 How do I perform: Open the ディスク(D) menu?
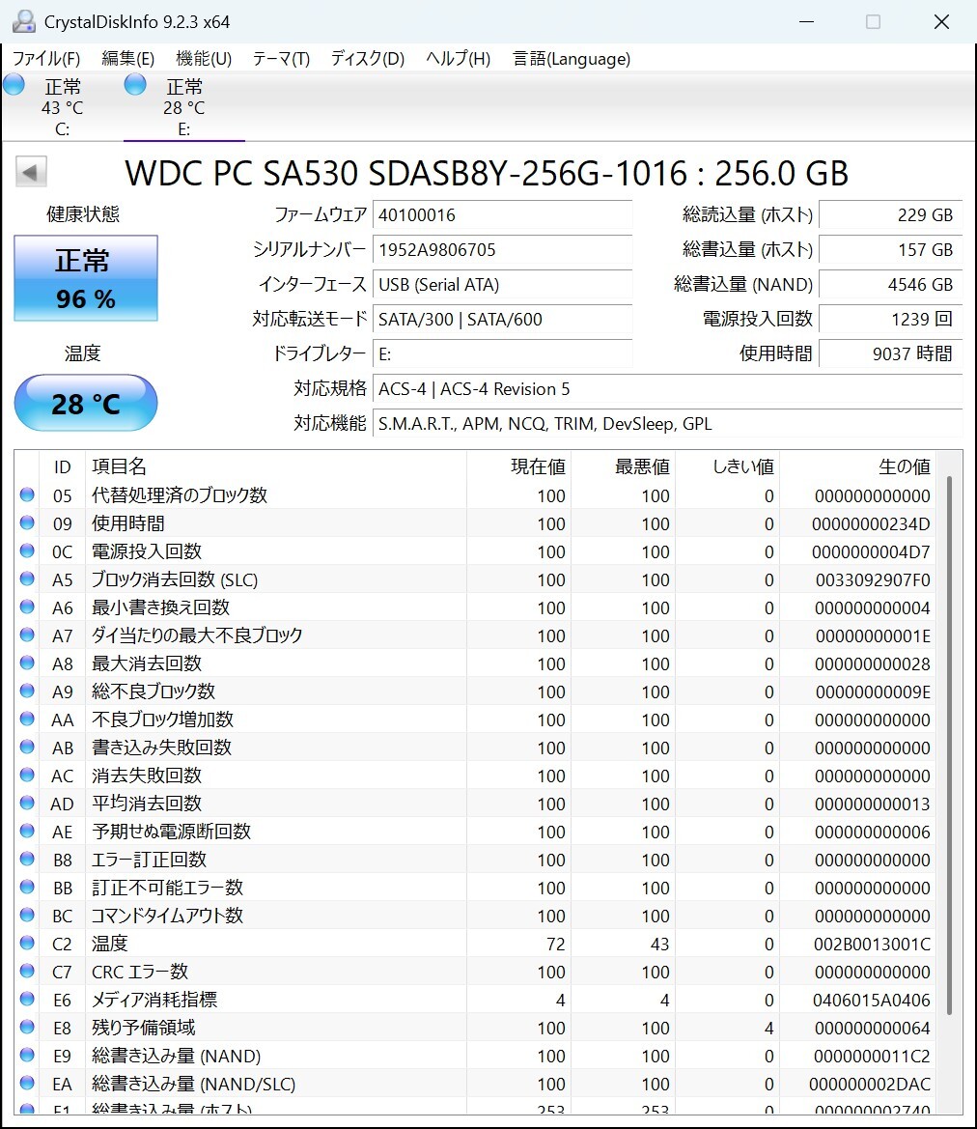pyautogui.click(x=367, y=58)
